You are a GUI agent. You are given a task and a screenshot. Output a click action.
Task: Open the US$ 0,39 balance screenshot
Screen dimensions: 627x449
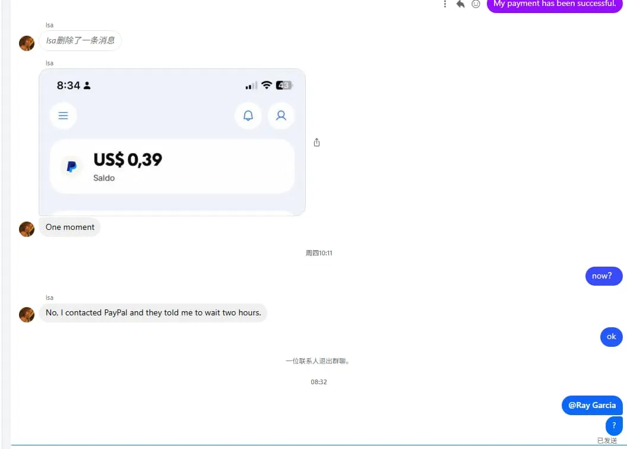pyautogui.click(x=172, y=143)
